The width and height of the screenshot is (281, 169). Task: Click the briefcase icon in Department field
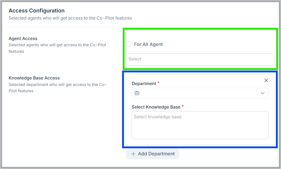pyautogui.click(x=137, y=93)
